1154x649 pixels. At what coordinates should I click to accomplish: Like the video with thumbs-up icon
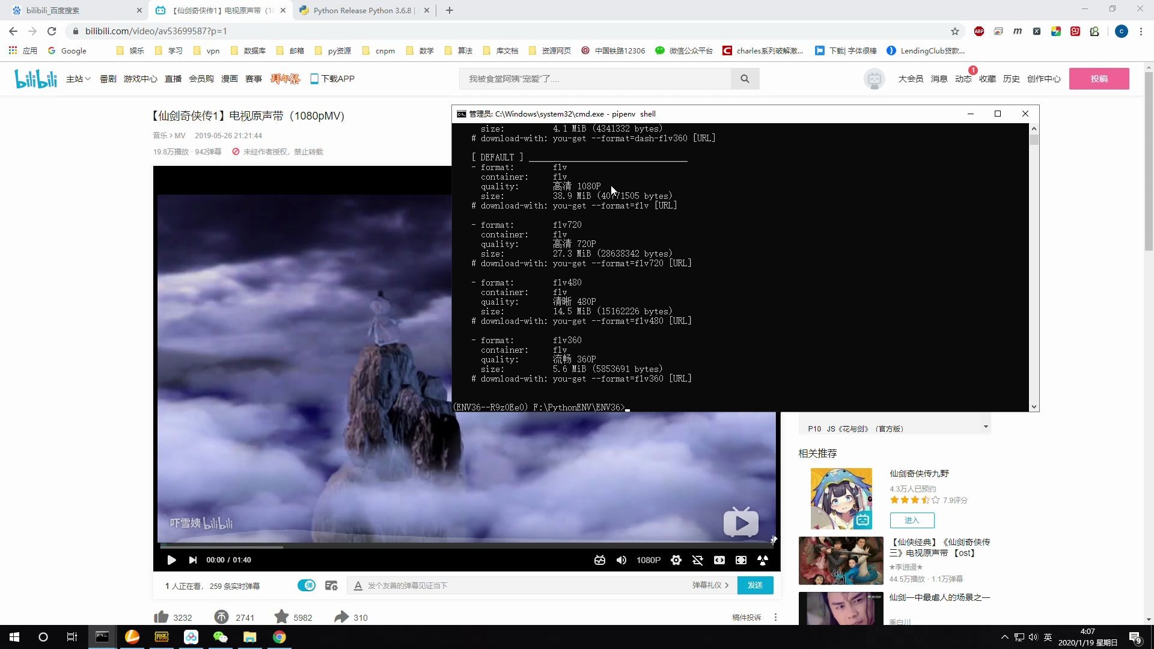(161, 617)
